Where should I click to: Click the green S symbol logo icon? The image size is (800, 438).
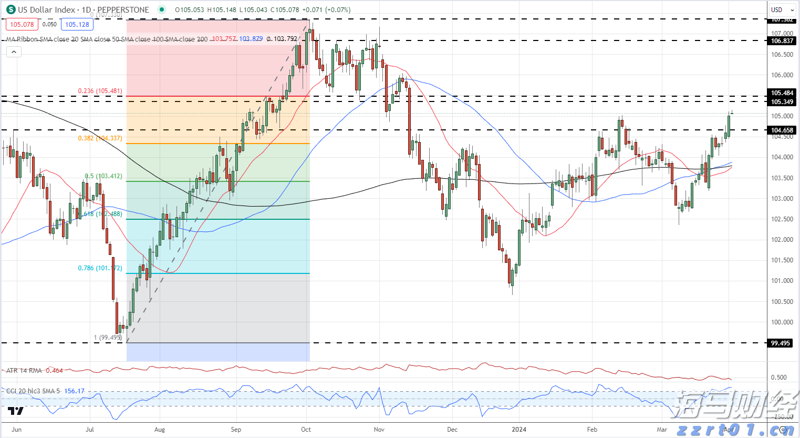(11, 9)
